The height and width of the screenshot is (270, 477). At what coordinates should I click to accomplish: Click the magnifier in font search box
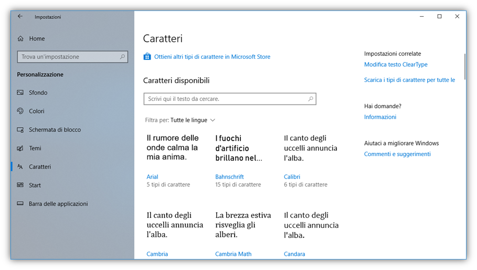coord(310,99)
